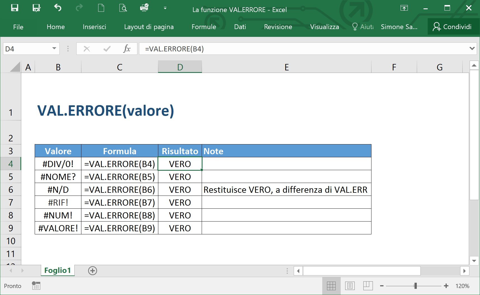The height and width of the screenshot is (295, 480).
Task: Select column A header
Action: click(x=28, y=67)
